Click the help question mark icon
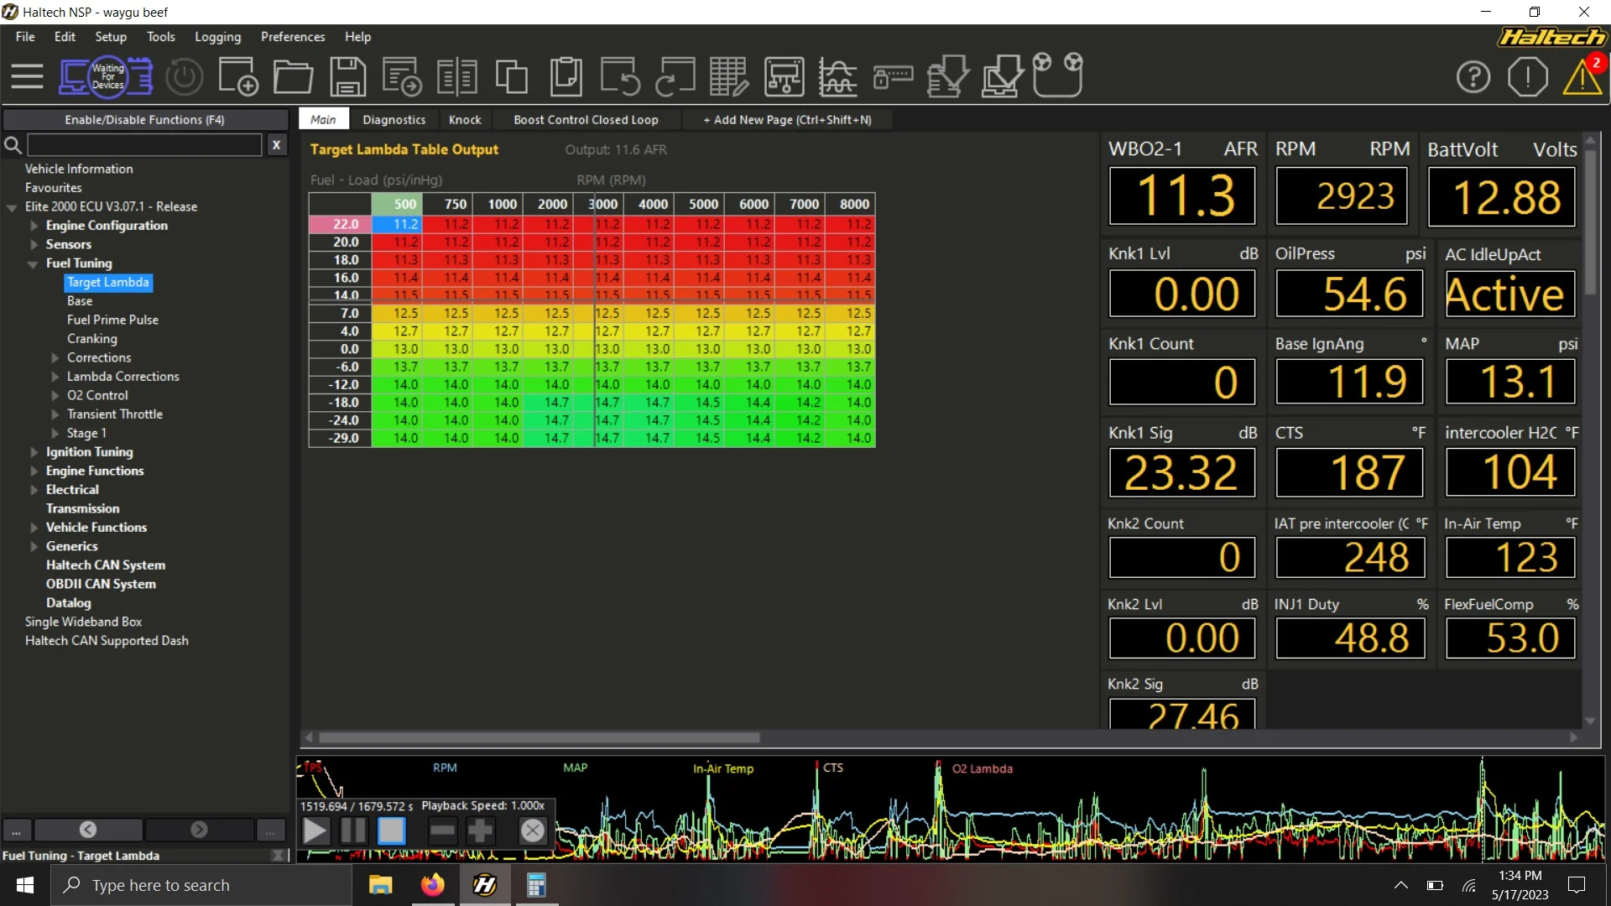 click(x=1473, y=77)
